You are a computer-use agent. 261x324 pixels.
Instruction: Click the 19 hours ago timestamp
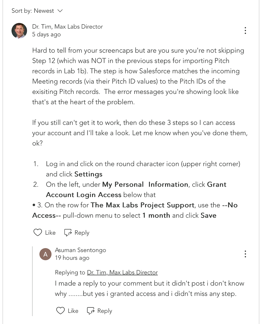(72, 258)
